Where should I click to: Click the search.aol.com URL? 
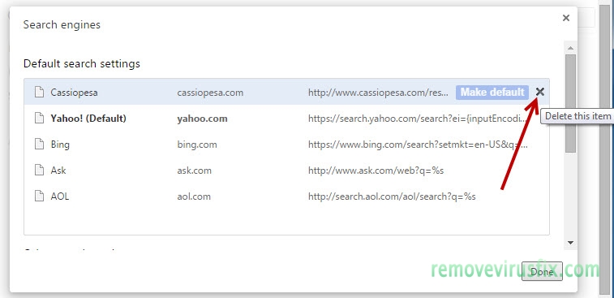tap(392, 197)
